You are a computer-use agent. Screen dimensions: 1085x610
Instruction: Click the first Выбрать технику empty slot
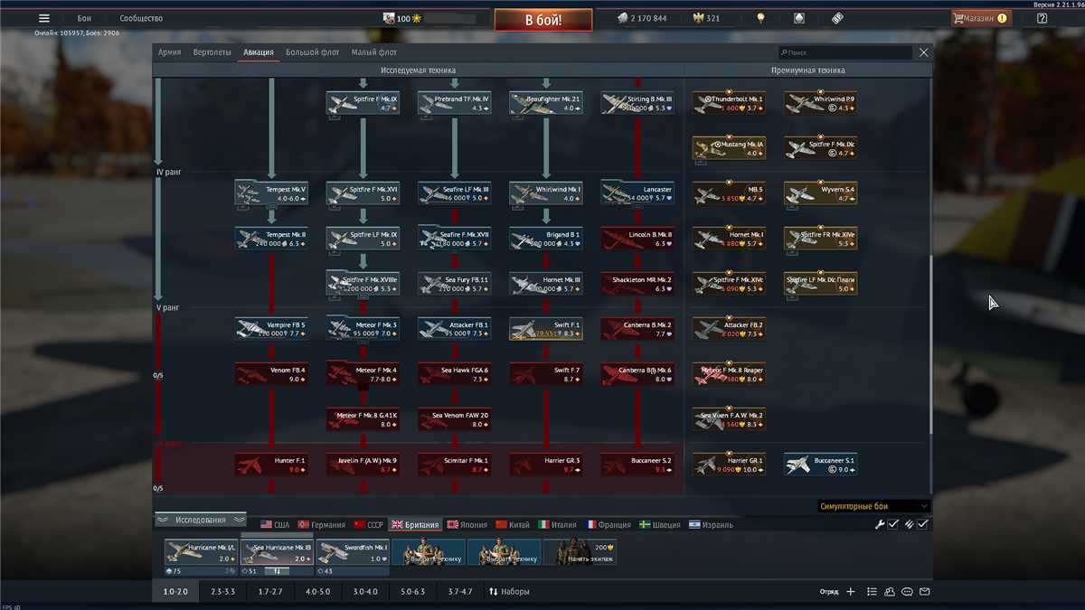click(x=429, y=552)
